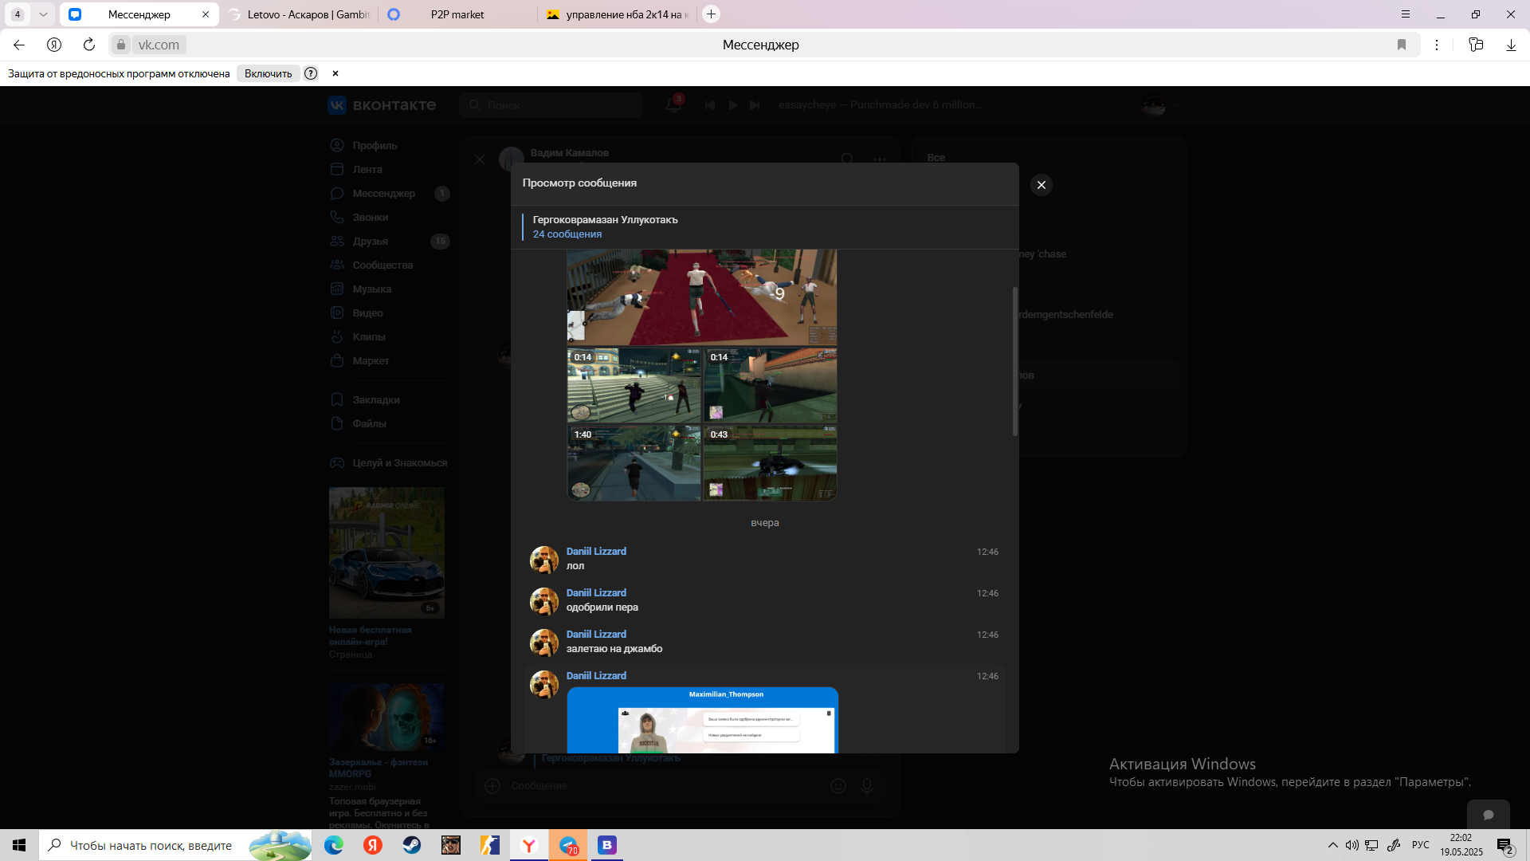Switch to the P2P market tab
Screen dimensions: 1530x861
(457, 14)
